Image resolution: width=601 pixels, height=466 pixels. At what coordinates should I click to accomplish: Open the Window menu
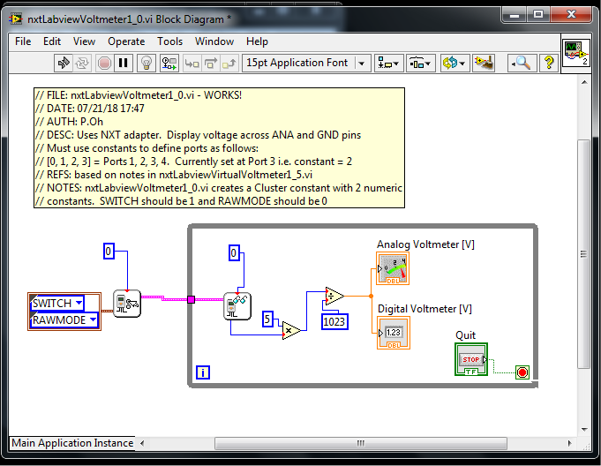214,41
